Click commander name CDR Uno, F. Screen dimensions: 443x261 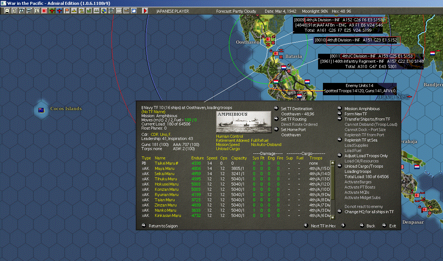pos(161,134)
